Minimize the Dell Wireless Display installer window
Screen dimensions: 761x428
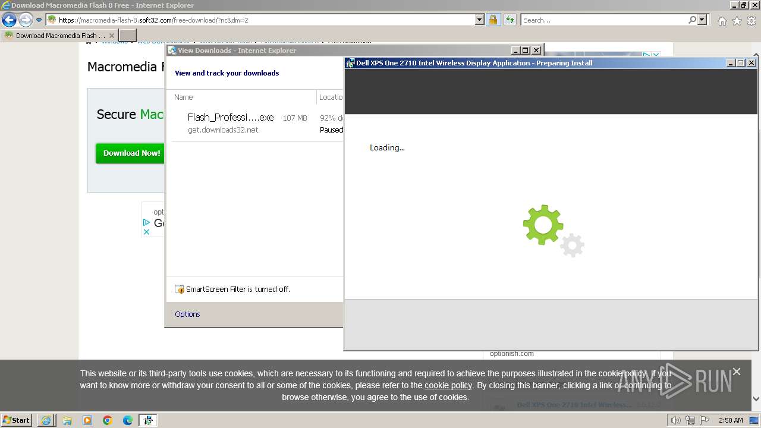point(731,63)
